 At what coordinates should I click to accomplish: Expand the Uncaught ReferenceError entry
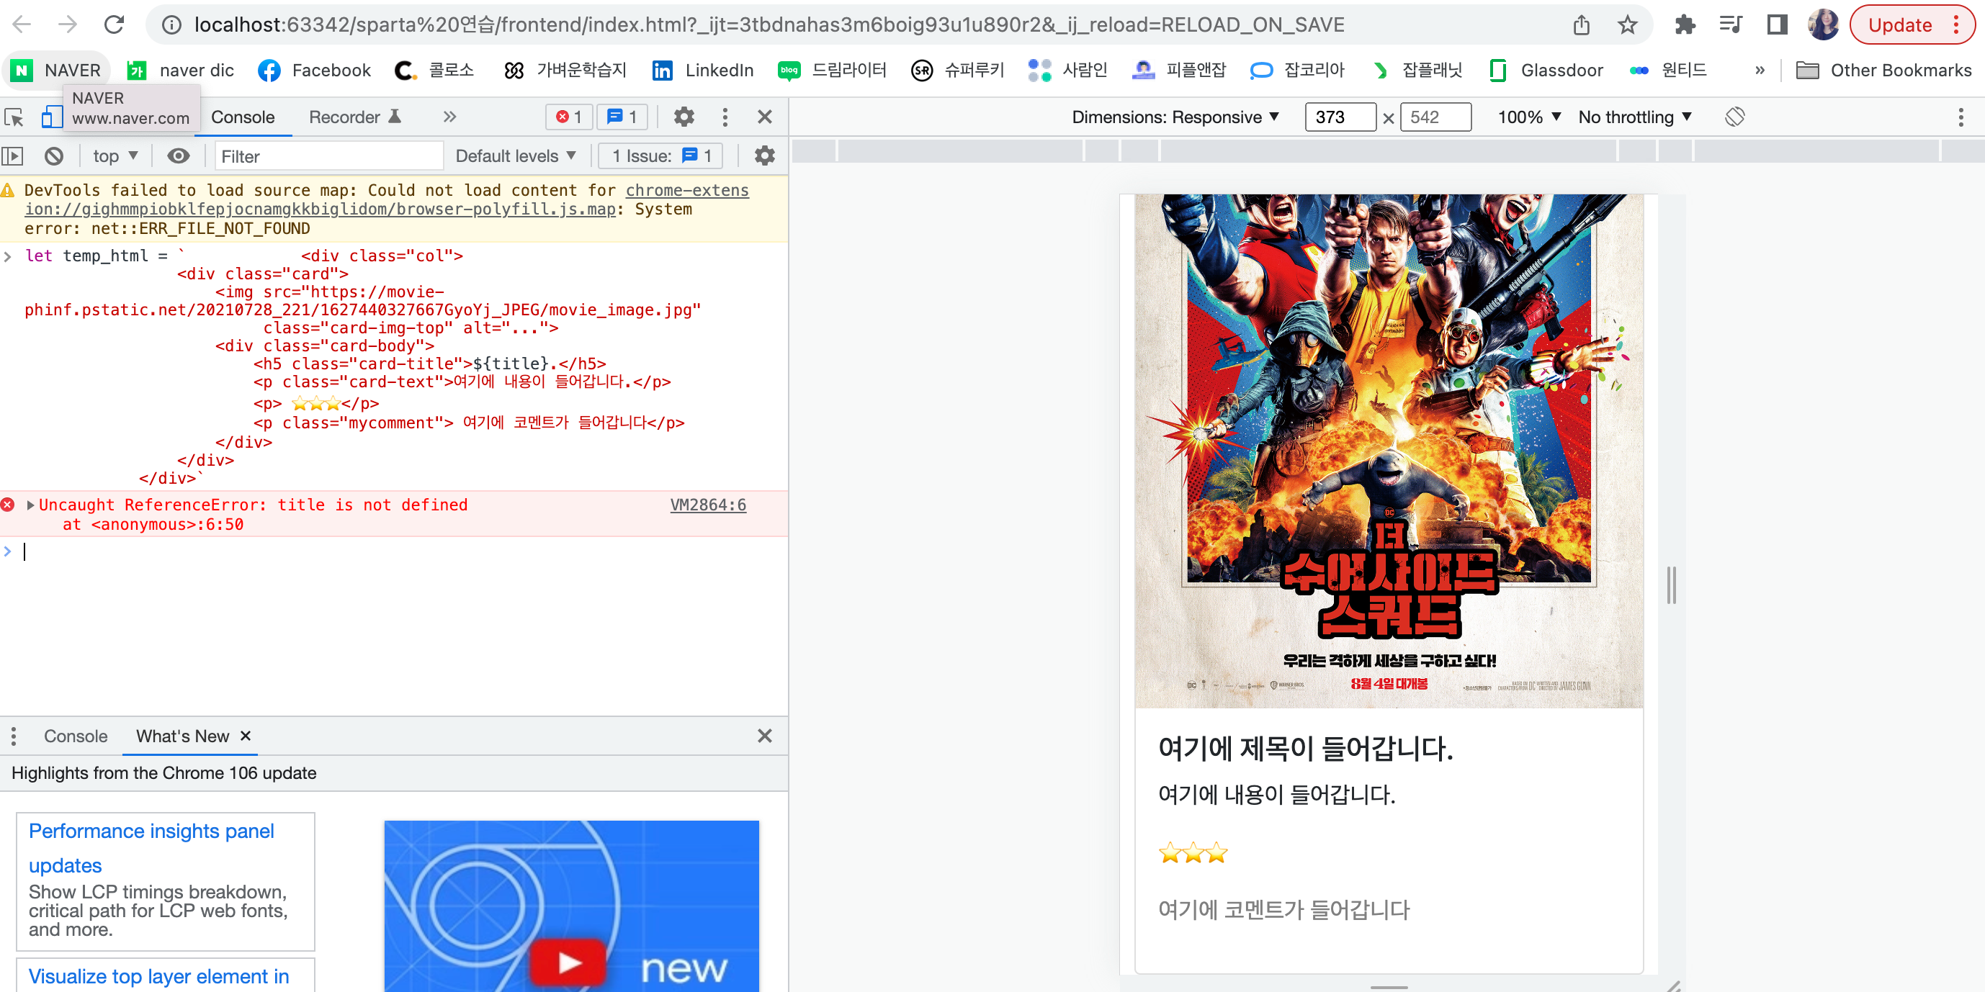30,505
